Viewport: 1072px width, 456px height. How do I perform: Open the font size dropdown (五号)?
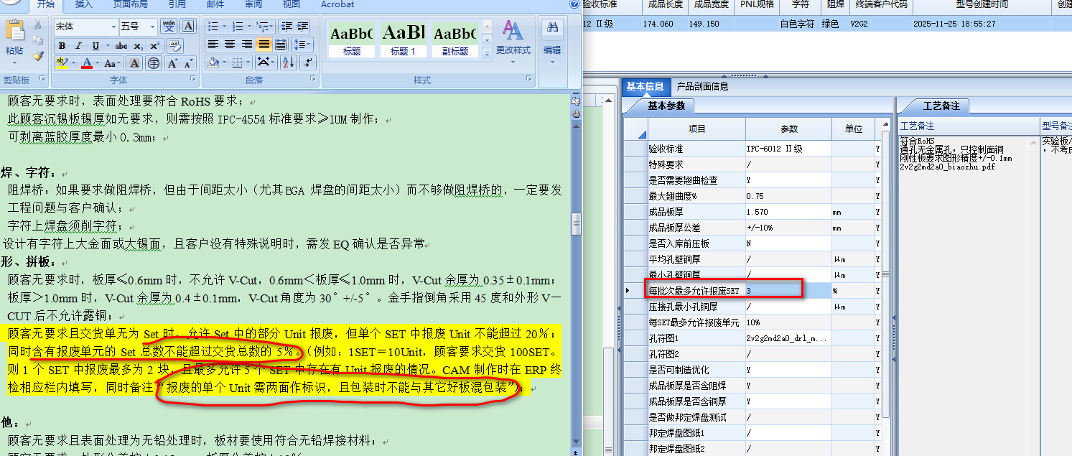[152, 27]
